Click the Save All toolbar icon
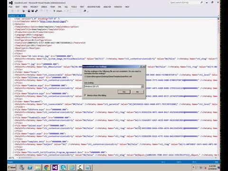This screenshot has height=171, width=228. coord(37,11)
